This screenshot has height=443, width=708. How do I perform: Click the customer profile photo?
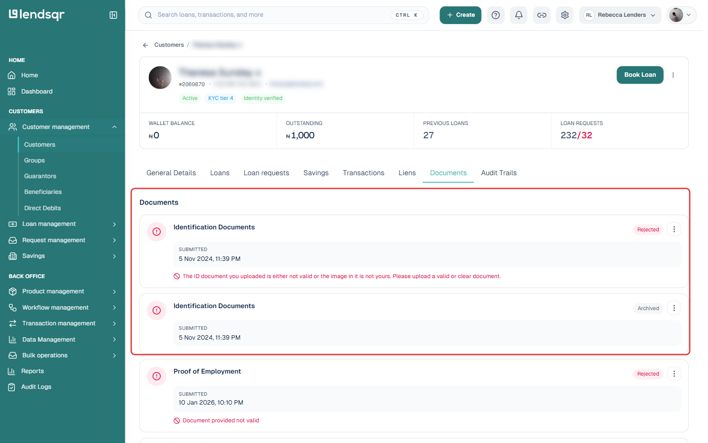point(160,78)
